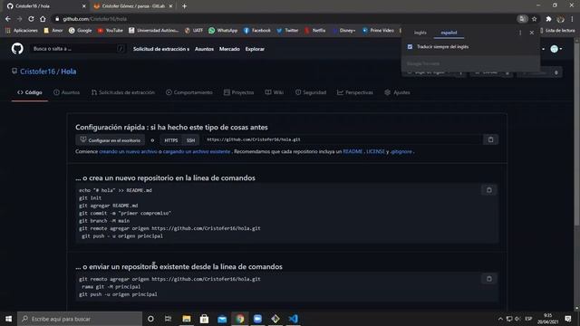The width and height of the screenshot is (580, 326).
Task: Open the Windows Start menu
Action: pos(8,319)
